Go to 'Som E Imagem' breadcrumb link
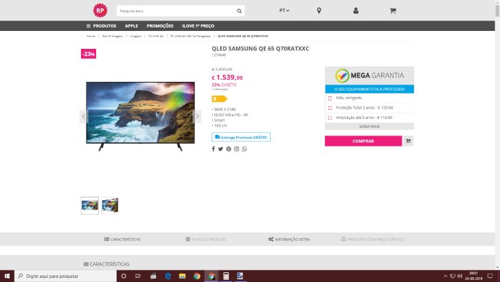This screenshot has height=282, width=500. (x=112, y=36)
